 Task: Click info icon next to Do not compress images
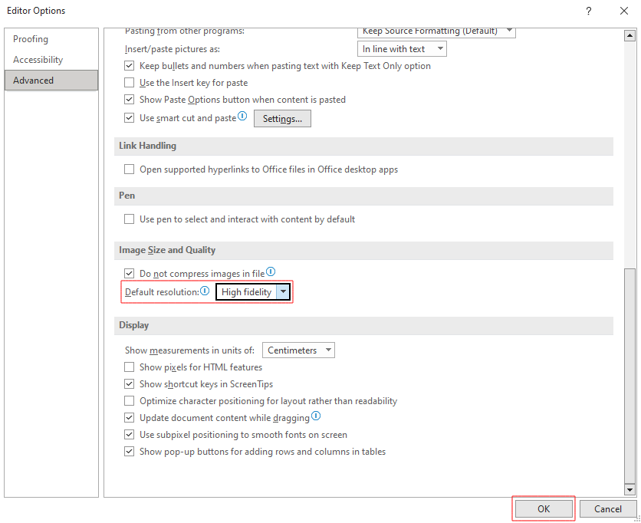point(271,272)
